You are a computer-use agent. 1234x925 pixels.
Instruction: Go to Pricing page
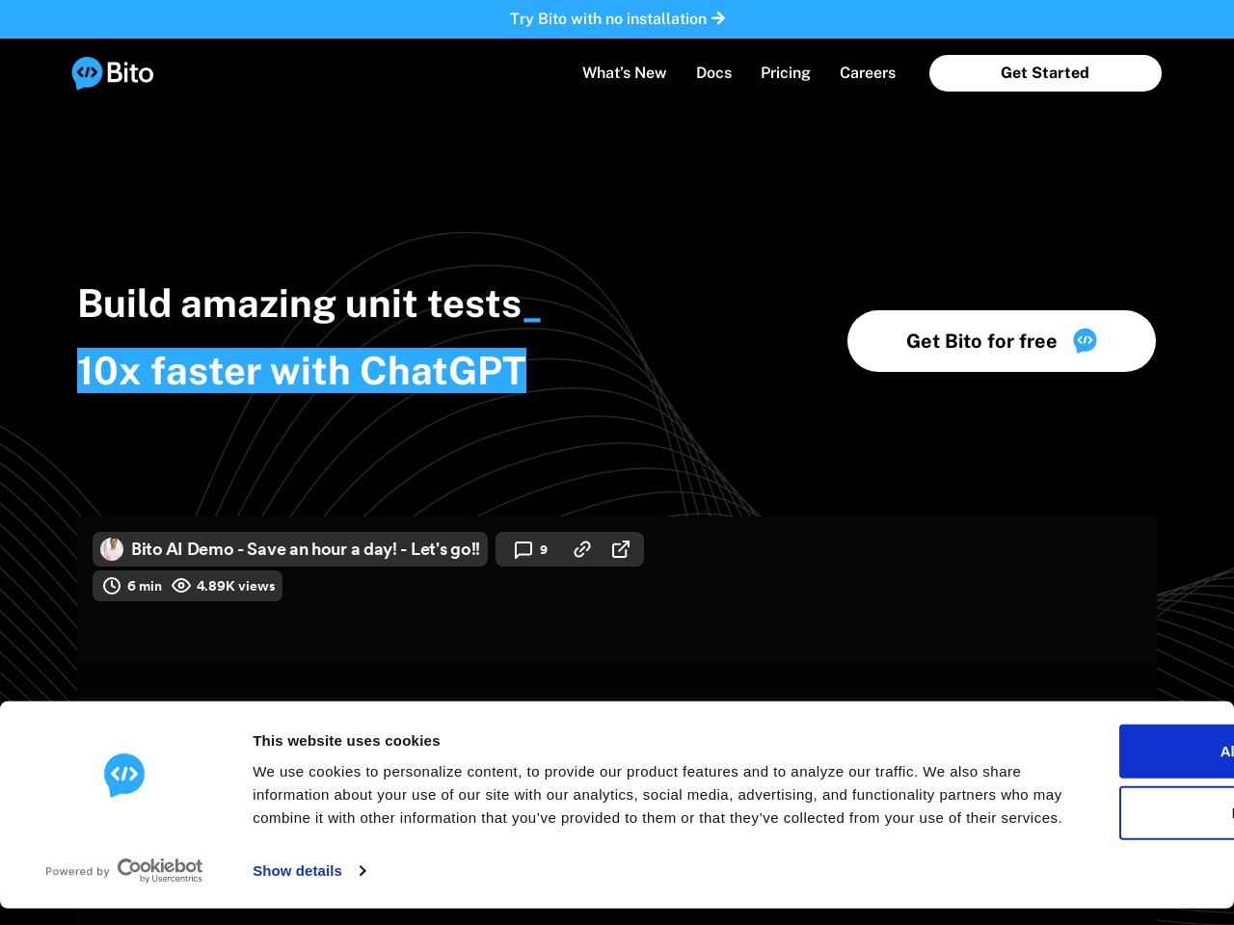pyautogui.click(x=785, y=73)
